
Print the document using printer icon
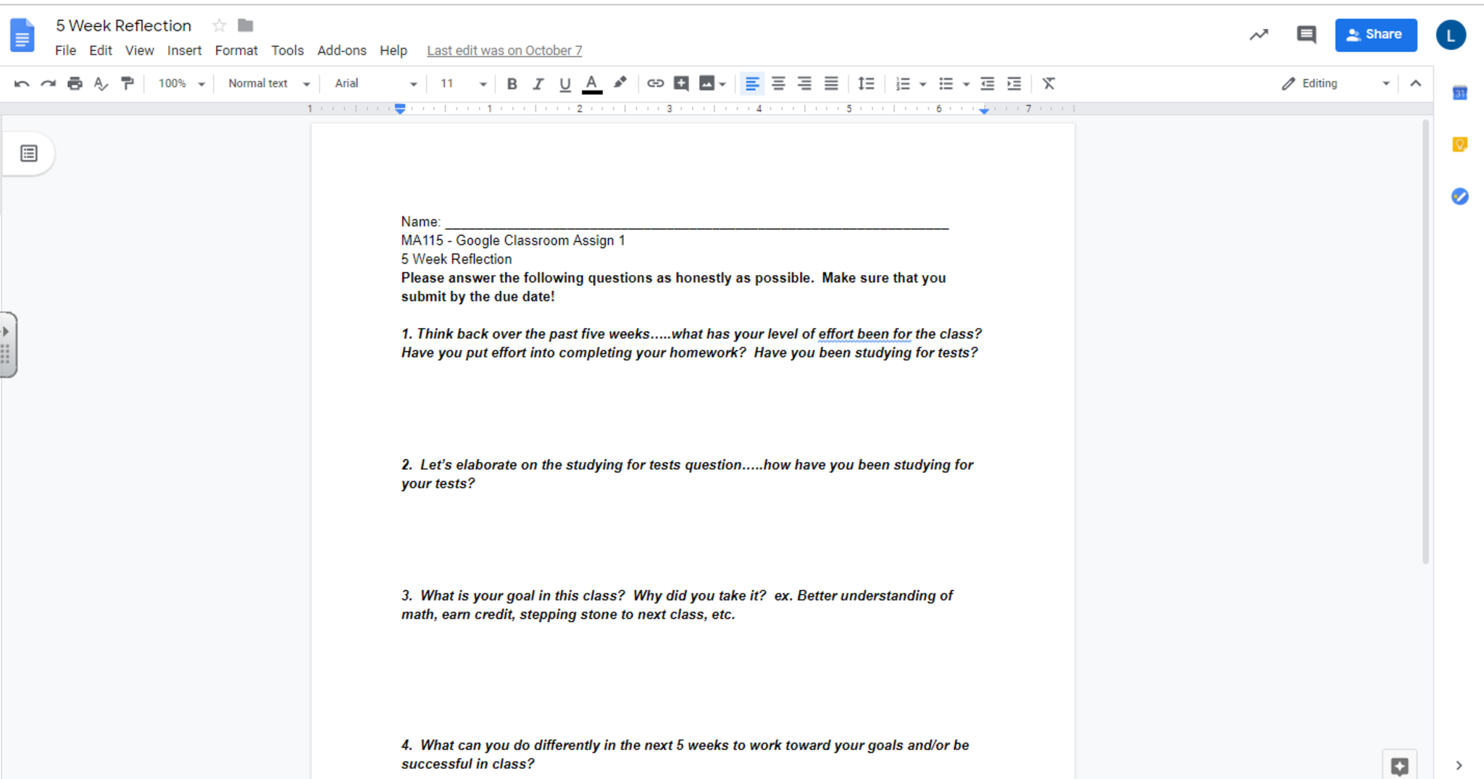coord(75,84)
